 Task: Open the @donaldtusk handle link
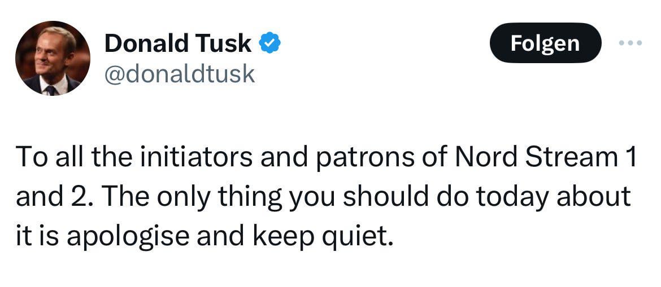[x=180, y=73]
